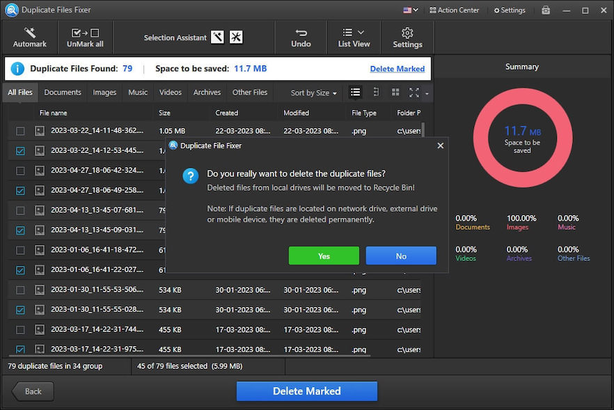The height and width of the screenshot is (410, 614).
Task: Open the Selection Assistant wand icon
Action: [218, 37]
